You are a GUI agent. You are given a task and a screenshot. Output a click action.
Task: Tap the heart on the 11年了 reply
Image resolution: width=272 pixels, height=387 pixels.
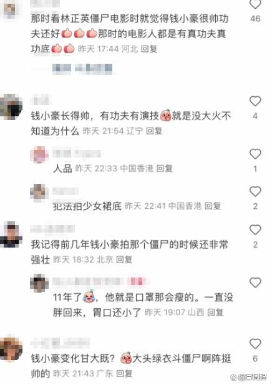pos(255,283)
